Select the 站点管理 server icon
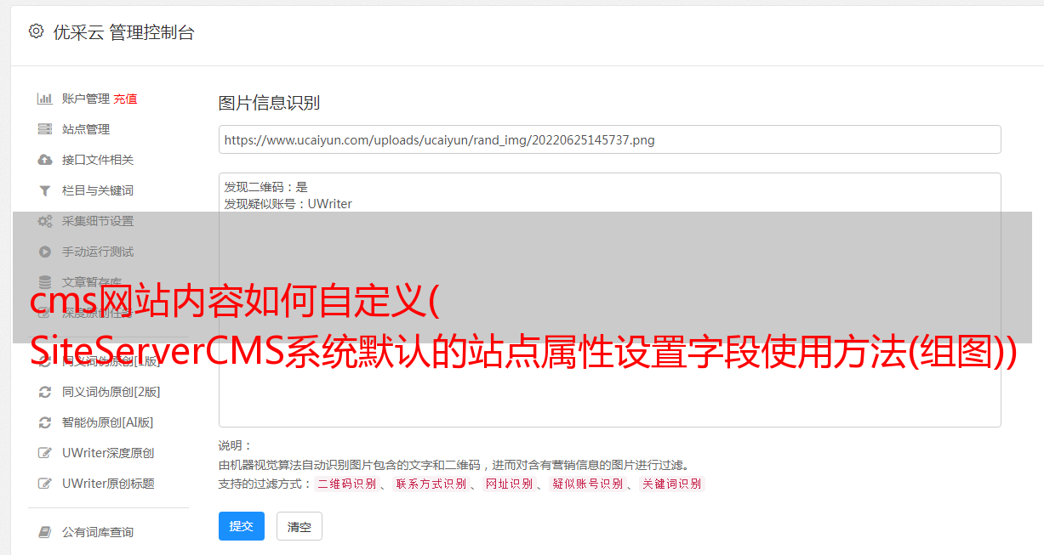The height and width of the screenshot is (555, 1044). pos(45,129)
